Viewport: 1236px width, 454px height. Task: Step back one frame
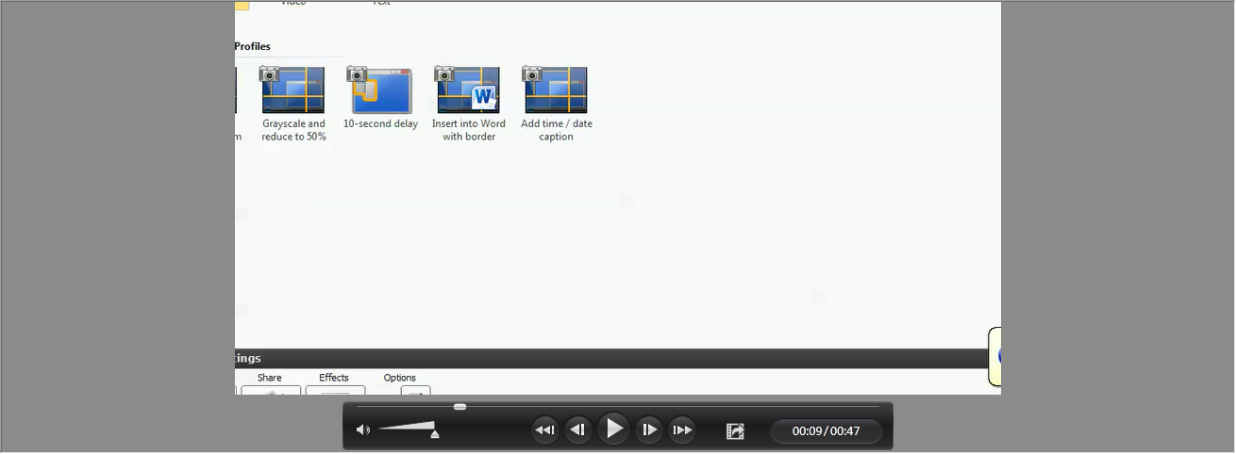(x=578, y=430)
